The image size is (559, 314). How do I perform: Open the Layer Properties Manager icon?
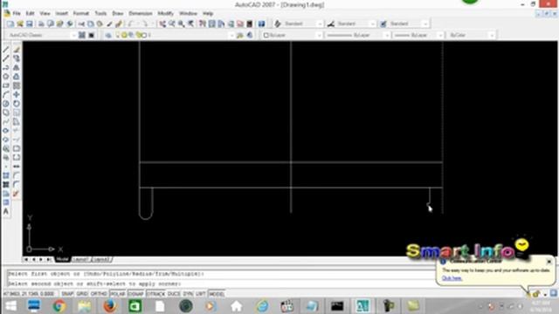pyautogui.click(x=108, y=35)
